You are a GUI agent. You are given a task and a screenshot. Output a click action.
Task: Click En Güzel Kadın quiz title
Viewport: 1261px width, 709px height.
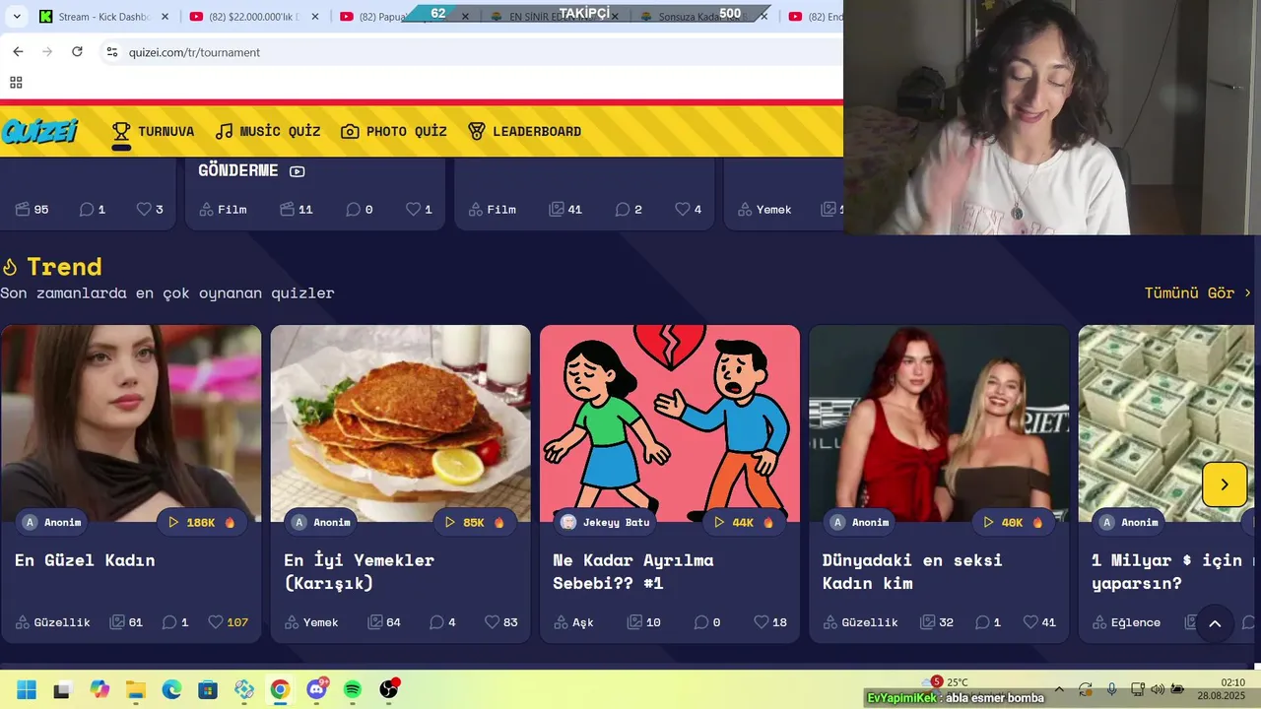pyautogui.click(x=85, y=560)
